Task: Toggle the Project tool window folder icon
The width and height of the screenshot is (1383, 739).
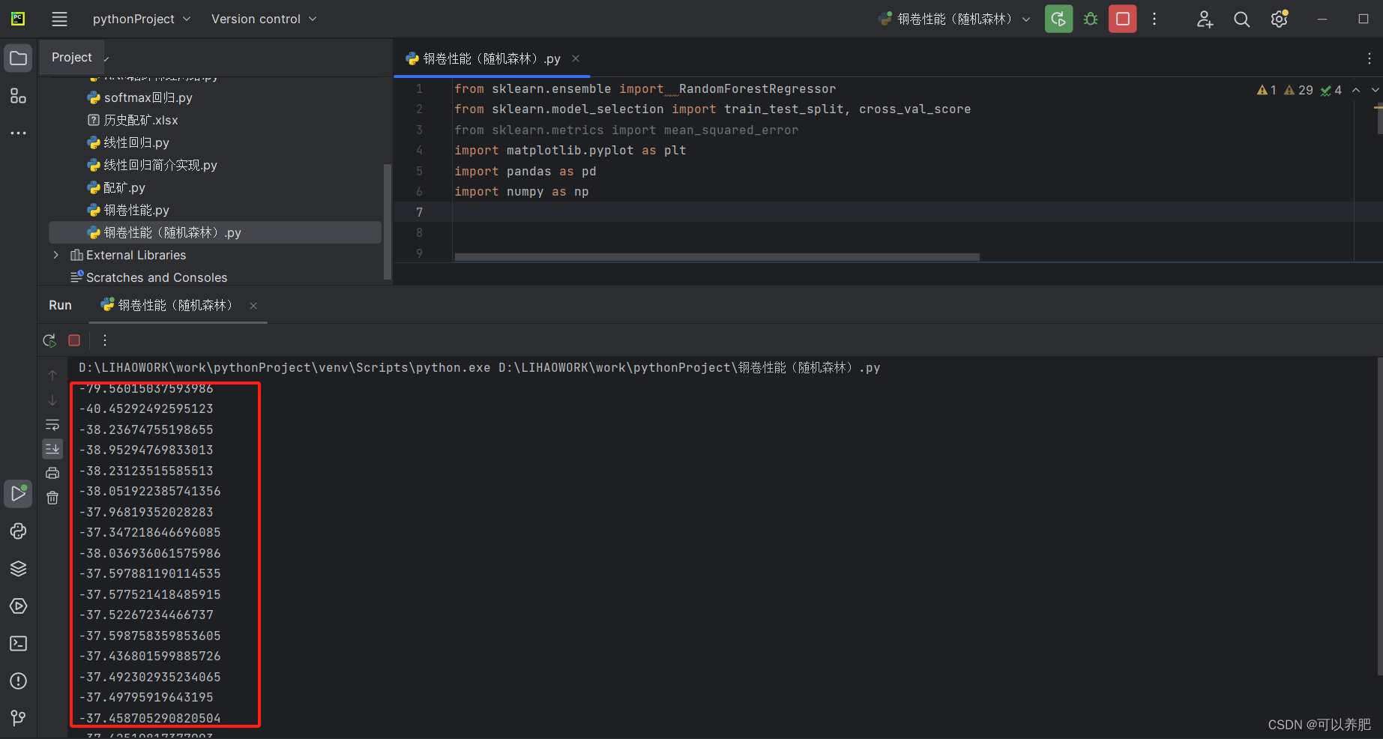Action: pos(19,58)
